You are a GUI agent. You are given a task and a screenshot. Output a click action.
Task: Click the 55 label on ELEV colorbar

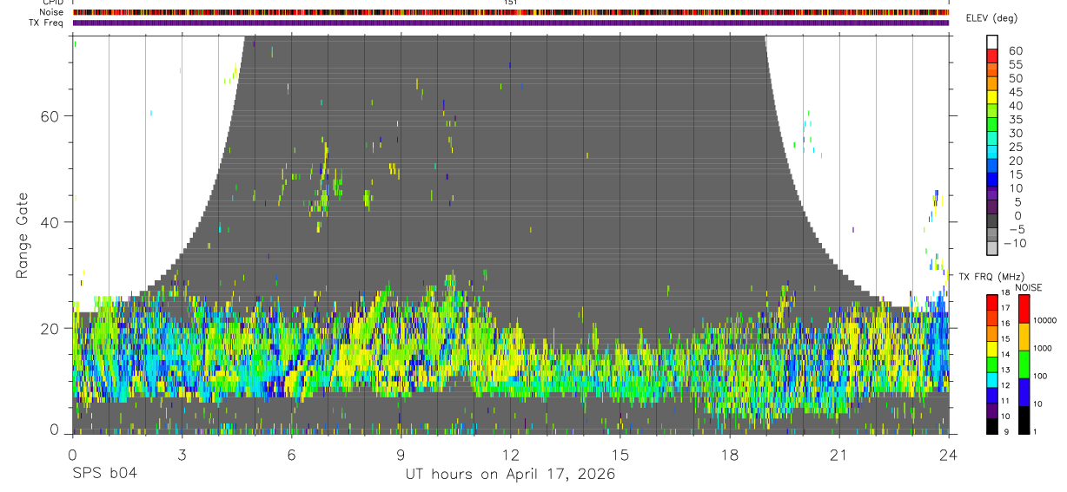1016,65
